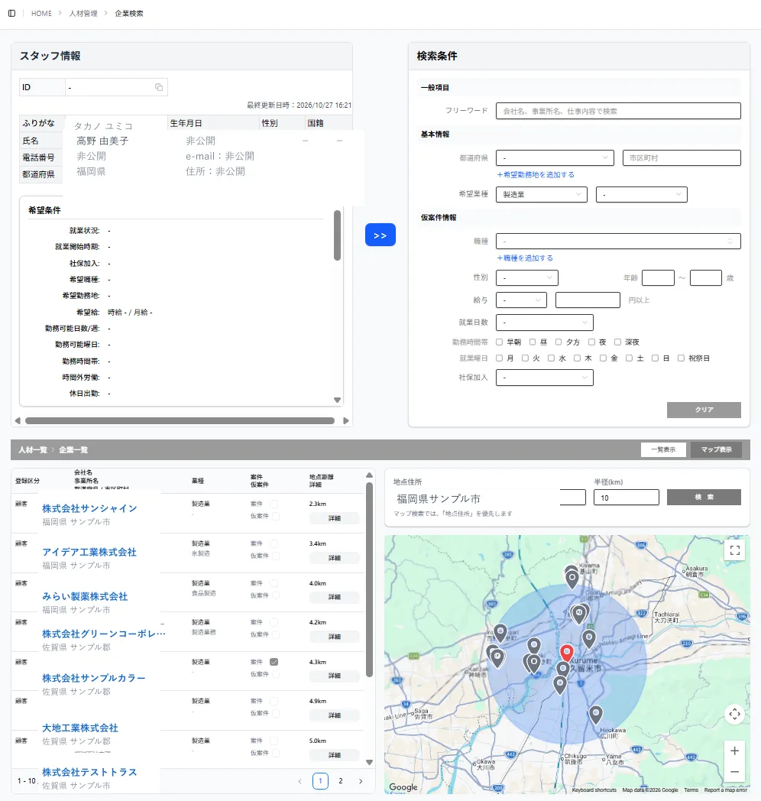Open the 職種 dropdown
The height and width of the screenshot is (801, 761).
618,241
